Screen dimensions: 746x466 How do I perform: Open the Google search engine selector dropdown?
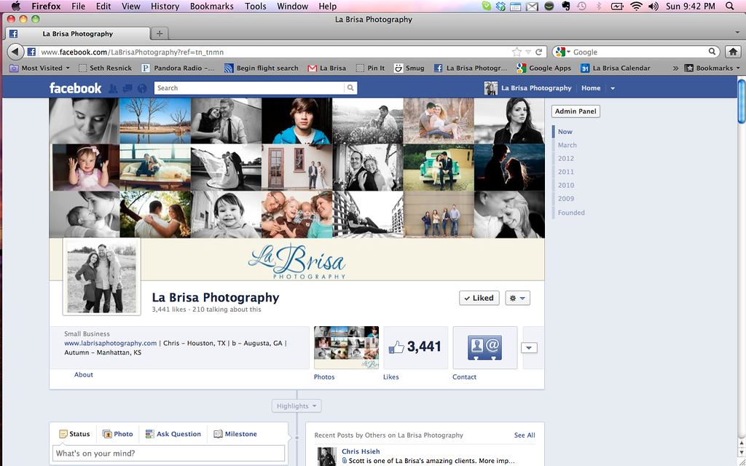563,52
